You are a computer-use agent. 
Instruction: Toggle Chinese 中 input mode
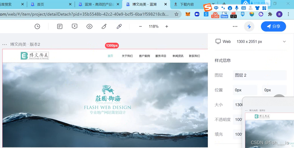click(x=216, y=8)
